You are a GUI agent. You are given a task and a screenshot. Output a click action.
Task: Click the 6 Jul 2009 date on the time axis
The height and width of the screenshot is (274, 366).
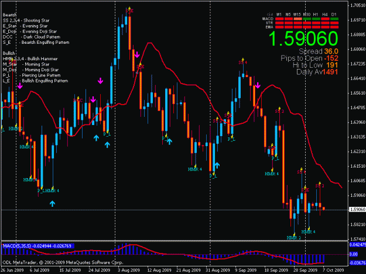[39, 270]
